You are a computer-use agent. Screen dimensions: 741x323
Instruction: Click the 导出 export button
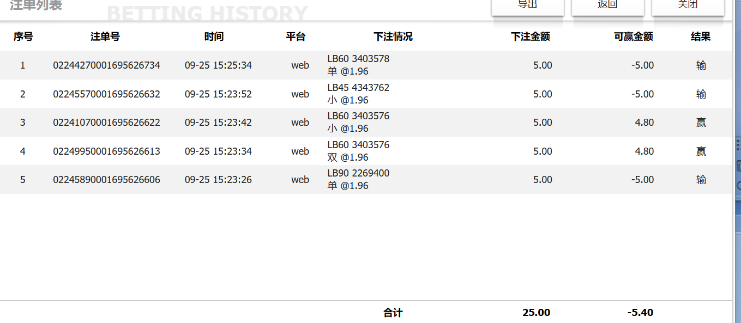pos(527,5)
